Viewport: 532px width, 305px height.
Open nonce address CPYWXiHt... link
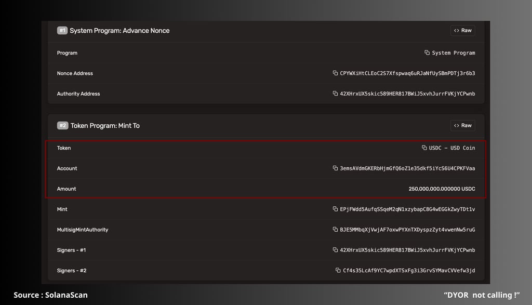pyautogui.click(x=407, y=73)
